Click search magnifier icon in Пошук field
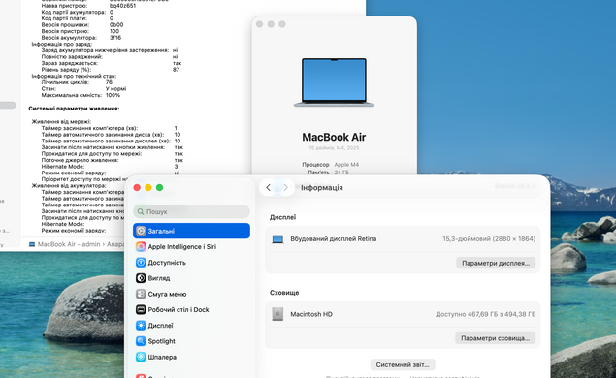The width and height of the screenshot is (616, 378). [x=141, y=211]
